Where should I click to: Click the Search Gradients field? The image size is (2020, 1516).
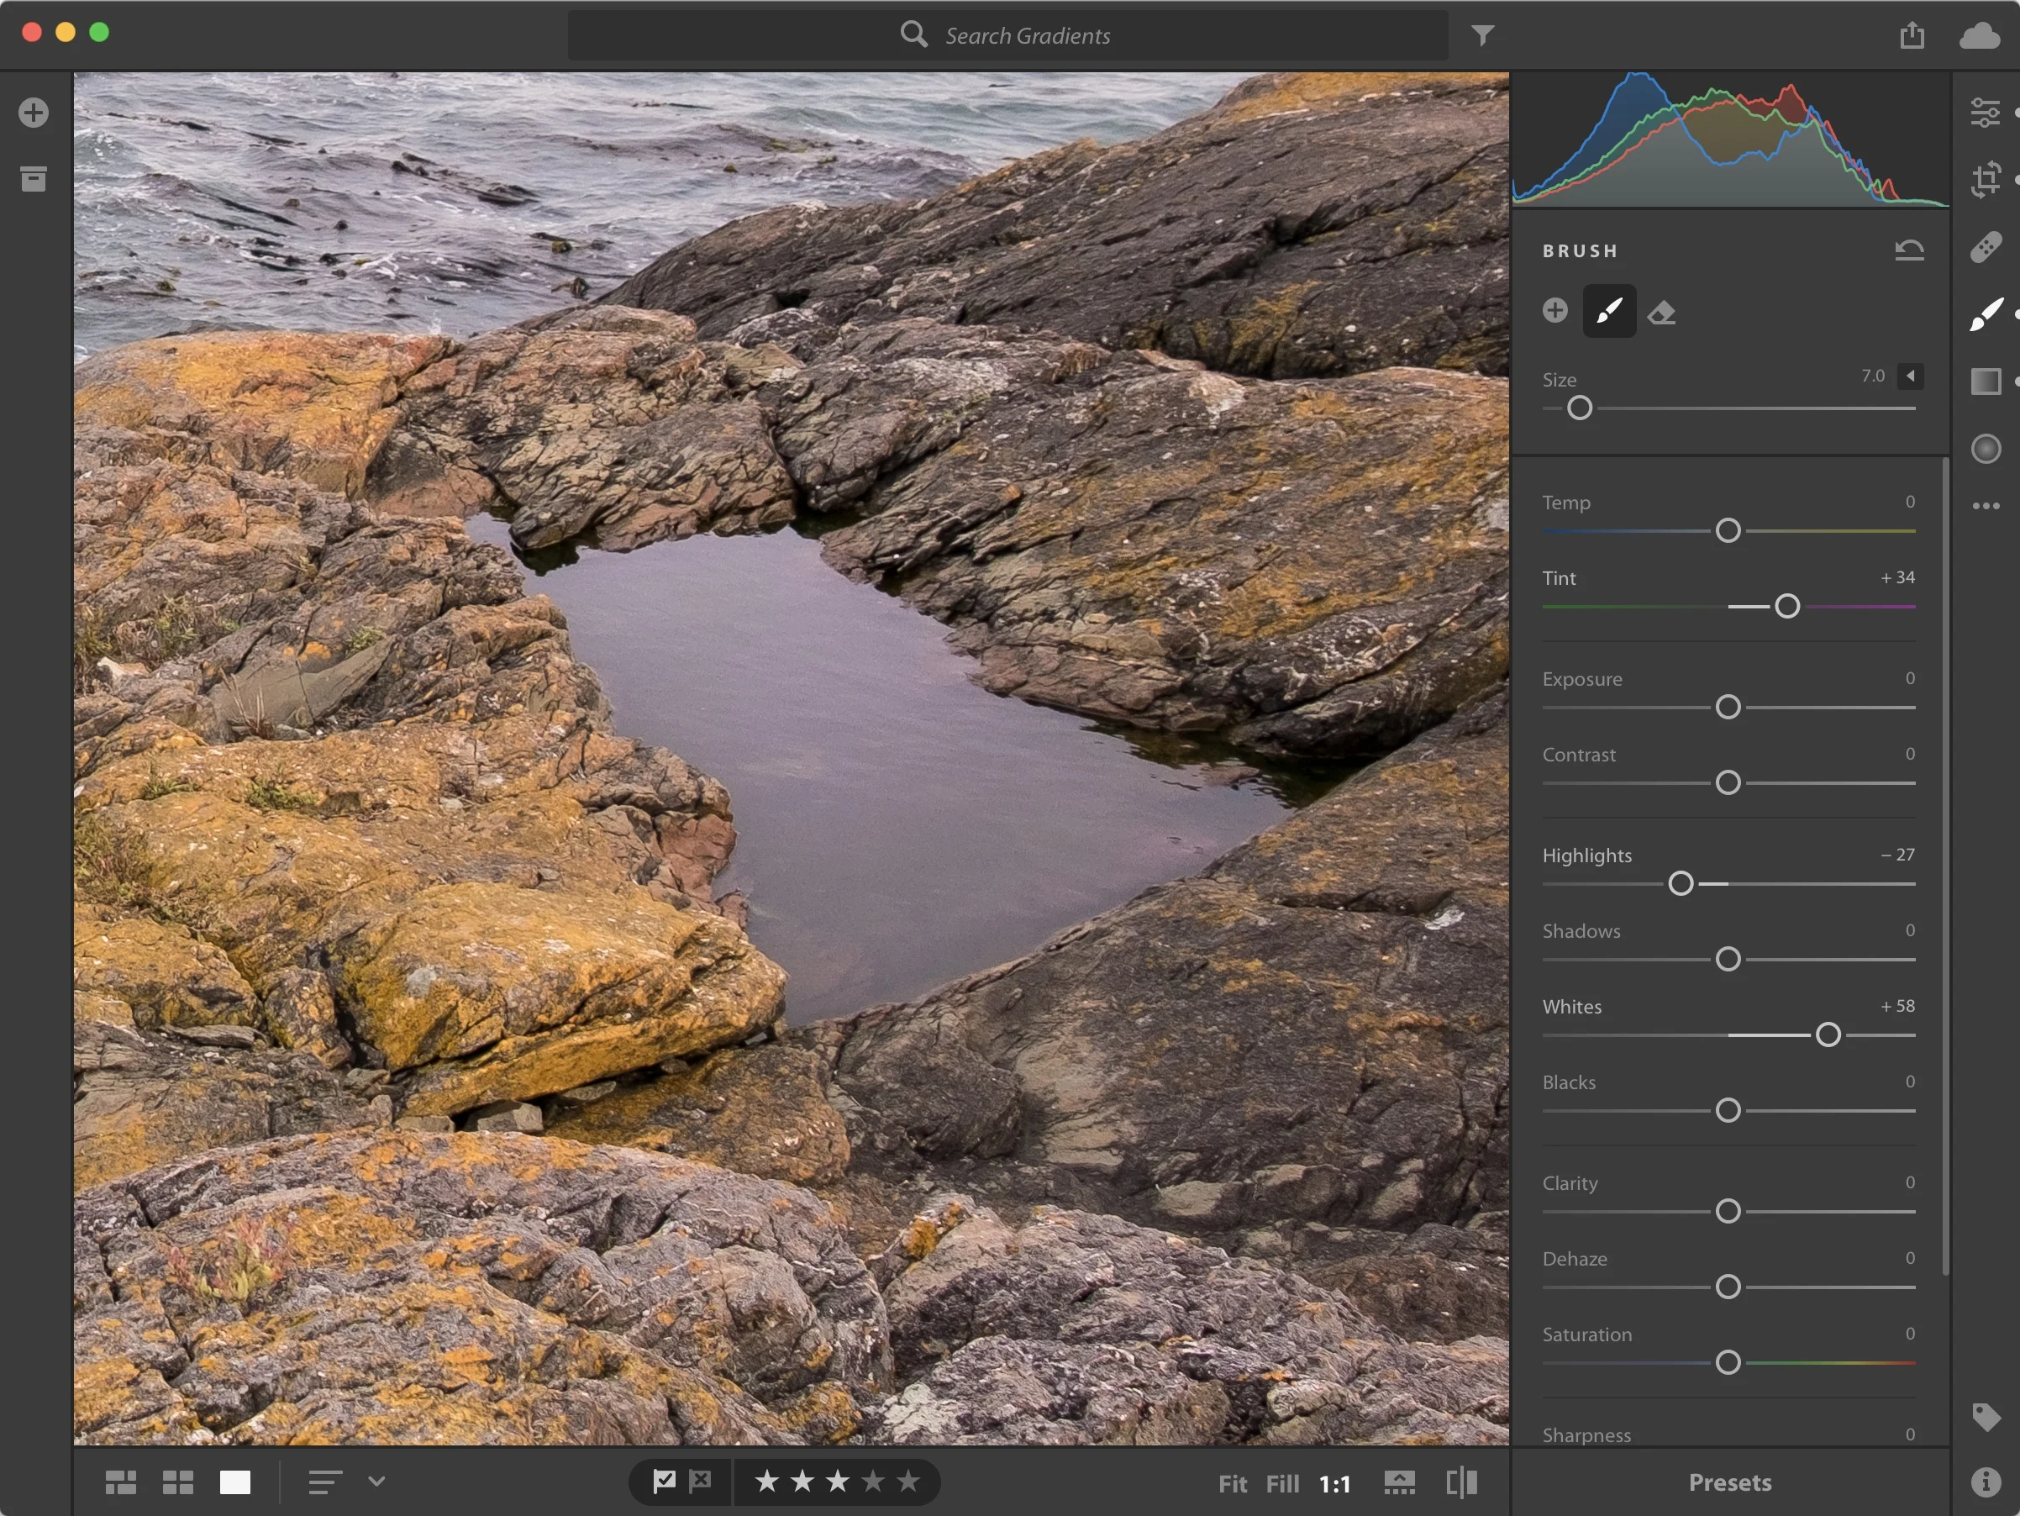coord(1007,35)
